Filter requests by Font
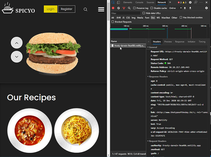Viewport: 211px width, 157px height. click(147, 18)
